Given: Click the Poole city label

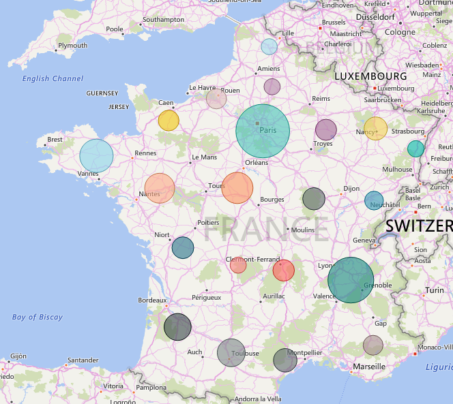Looking at the screenshot, I should point(115,29).
